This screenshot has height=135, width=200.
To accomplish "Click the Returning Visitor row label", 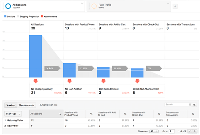I will pyautogui.click(x=15, y=121).
